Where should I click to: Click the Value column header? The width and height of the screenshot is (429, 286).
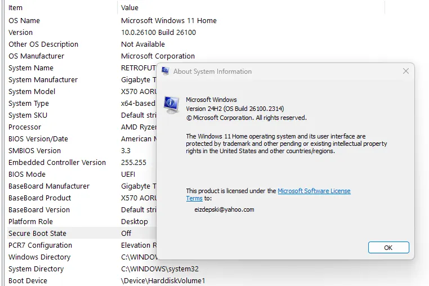tap(129, 8)
